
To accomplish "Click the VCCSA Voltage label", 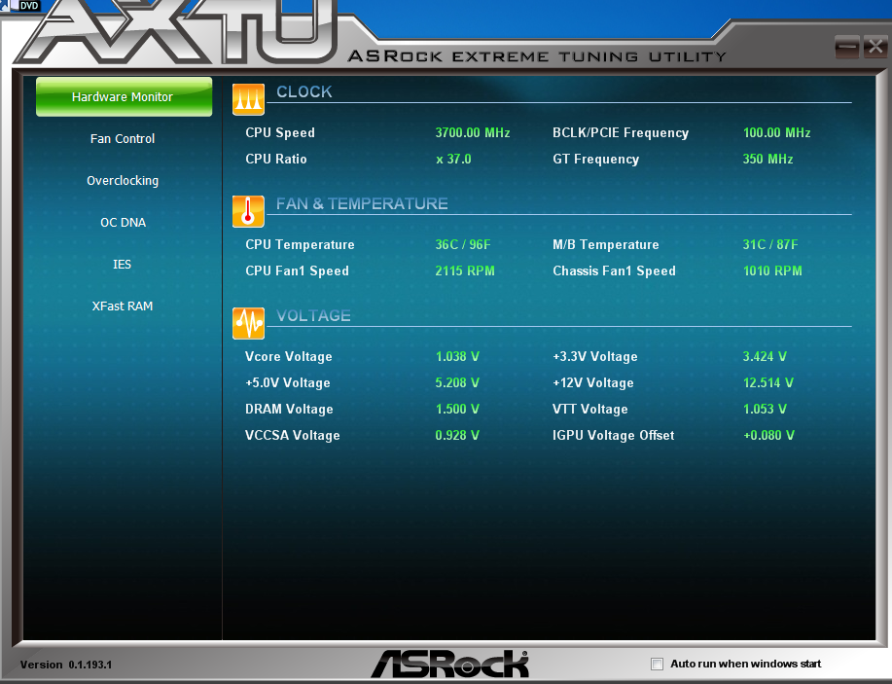I will [x=293, y=435].
